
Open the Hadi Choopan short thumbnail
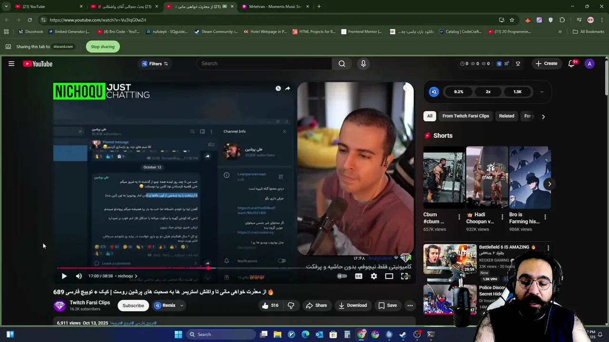point(487,178)
